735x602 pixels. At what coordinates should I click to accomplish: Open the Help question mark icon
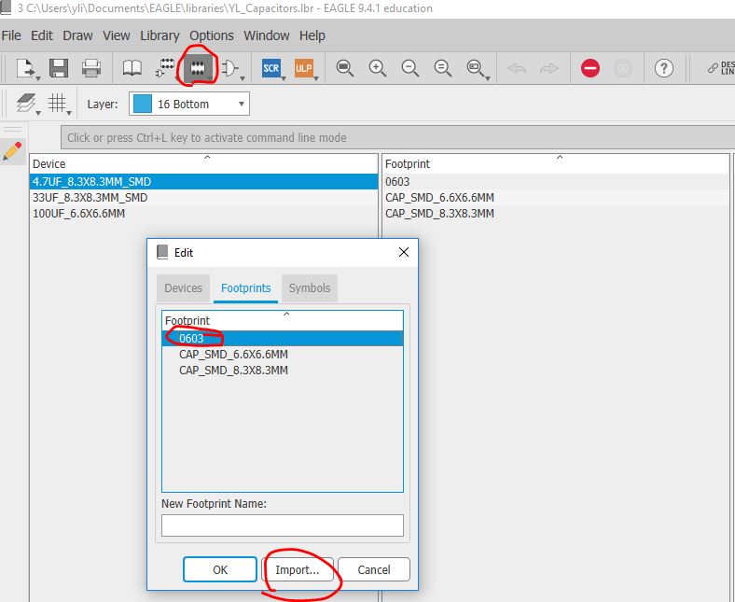click(x=663, y=68)
